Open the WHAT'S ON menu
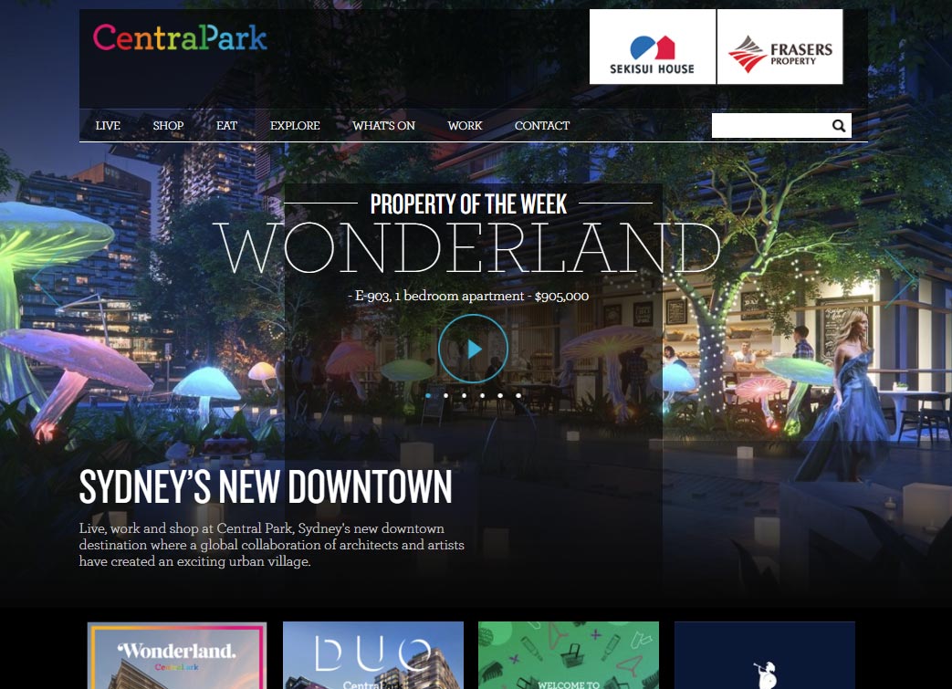 coord(383,126)
